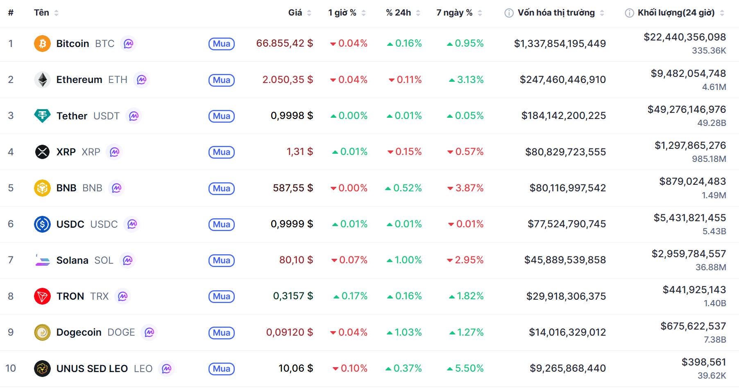Sort table by Tên column
739x388 pixels.
[46, 13]
